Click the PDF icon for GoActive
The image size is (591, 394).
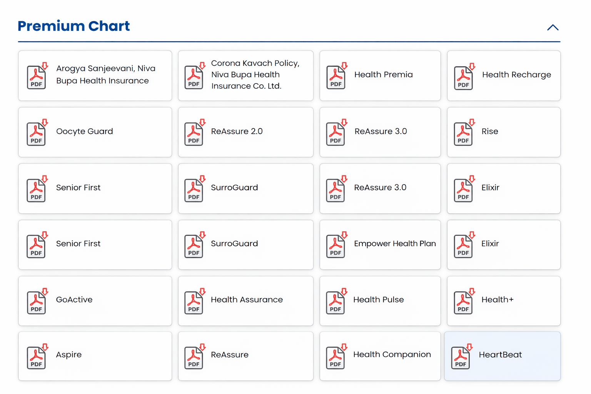(37, 301)
